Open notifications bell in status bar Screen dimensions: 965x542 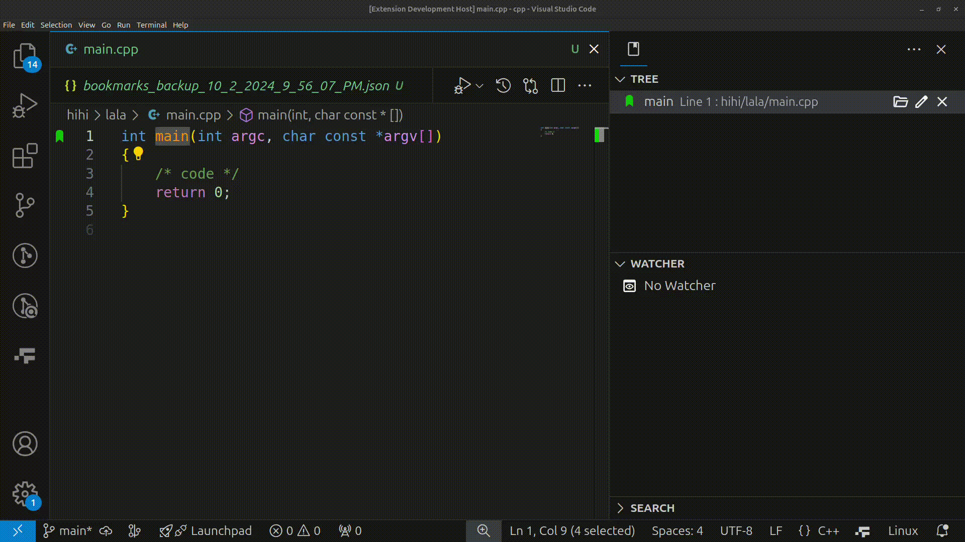[x=942, y=530]
